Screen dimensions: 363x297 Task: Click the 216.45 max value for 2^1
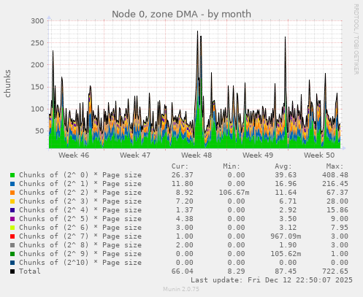pos(335,184)
